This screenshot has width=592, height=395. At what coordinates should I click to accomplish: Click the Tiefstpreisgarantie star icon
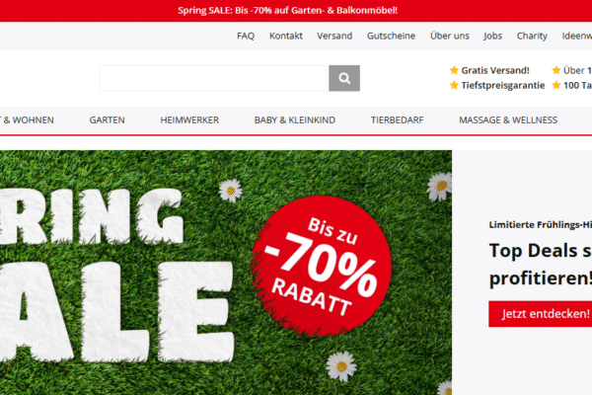454,85
